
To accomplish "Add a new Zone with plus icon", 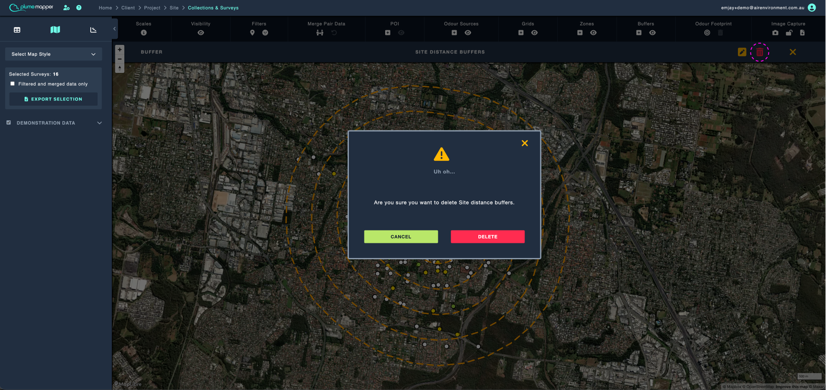I will point(580,33).
